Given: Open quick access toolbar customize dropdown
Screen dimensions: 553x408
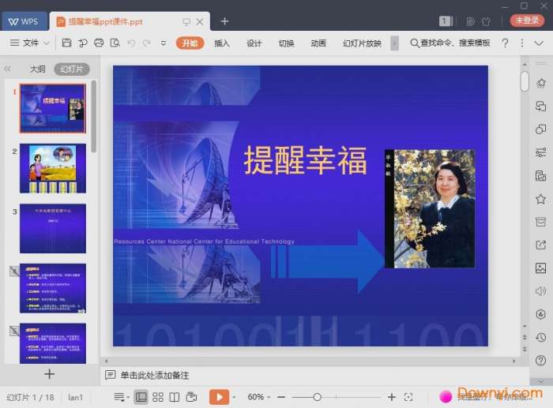Looking at the screenshot, I should [164, 43].
